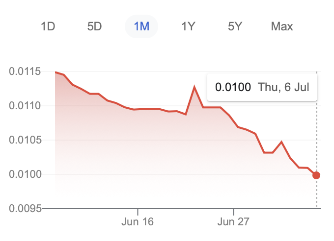Switch to the 5D range tab
This screenshot has width=334, height=241.
[x=94, y=26]
